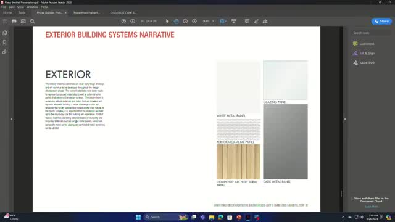Screen dimensions: 395x222
Task: Go to previous page arrow
Action: tap(123, 21)
